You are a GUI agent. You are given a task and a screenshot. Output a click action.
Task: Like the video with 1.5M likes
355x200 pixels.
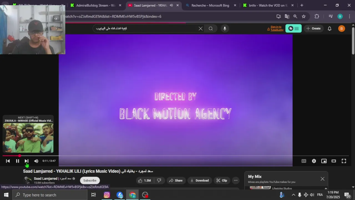[x=145, y=180]
